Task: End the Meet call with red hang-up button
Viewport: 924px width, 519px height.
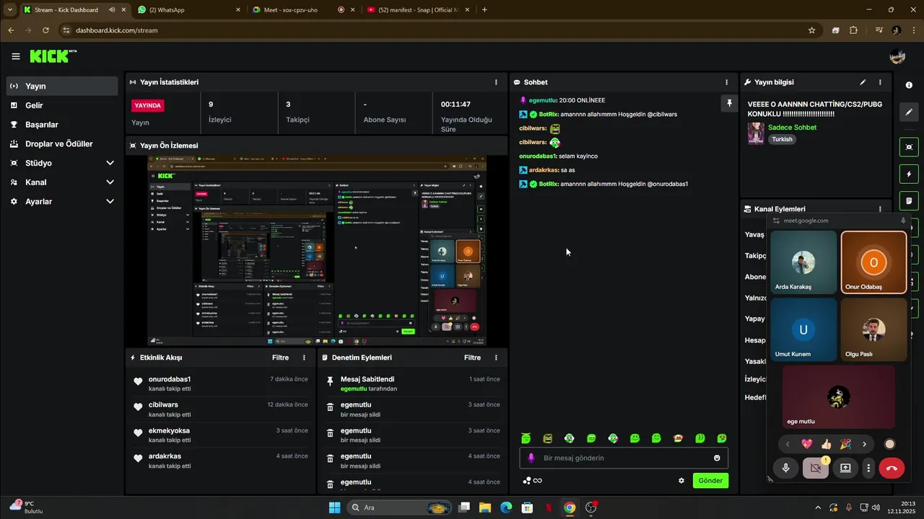Action: [x=892, y=468]
